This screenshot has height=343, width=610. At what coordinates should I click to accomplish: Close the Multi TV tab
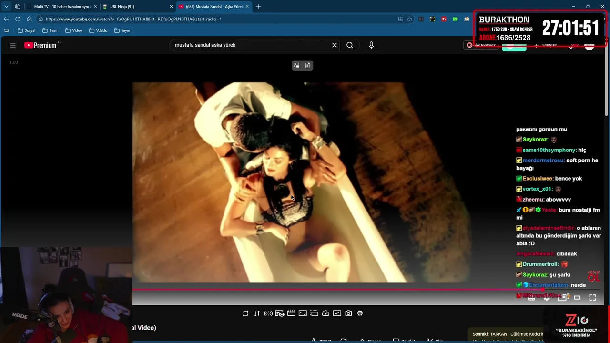point(95,7)
